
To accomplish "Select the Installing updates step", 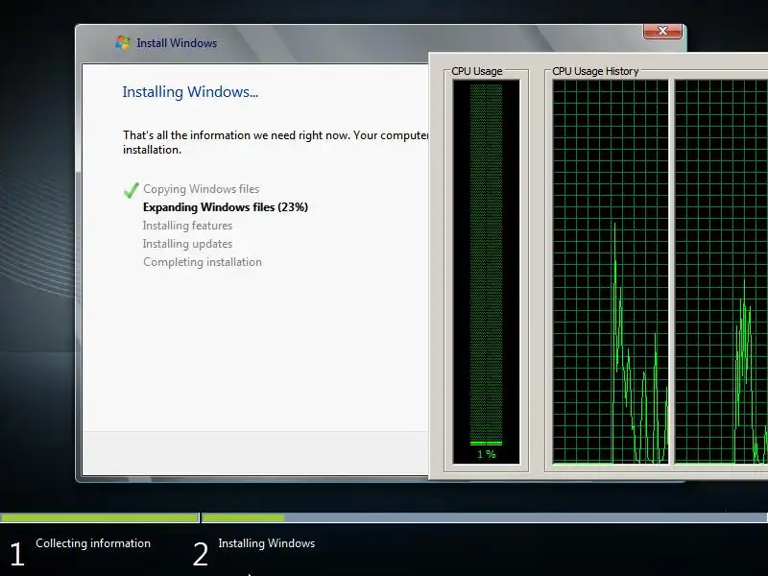I will 187,244.
